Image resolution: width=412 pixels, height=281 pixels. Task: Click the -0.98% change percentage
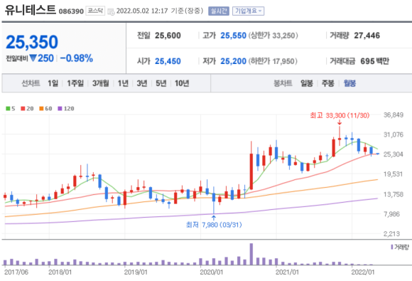point(77,58)
